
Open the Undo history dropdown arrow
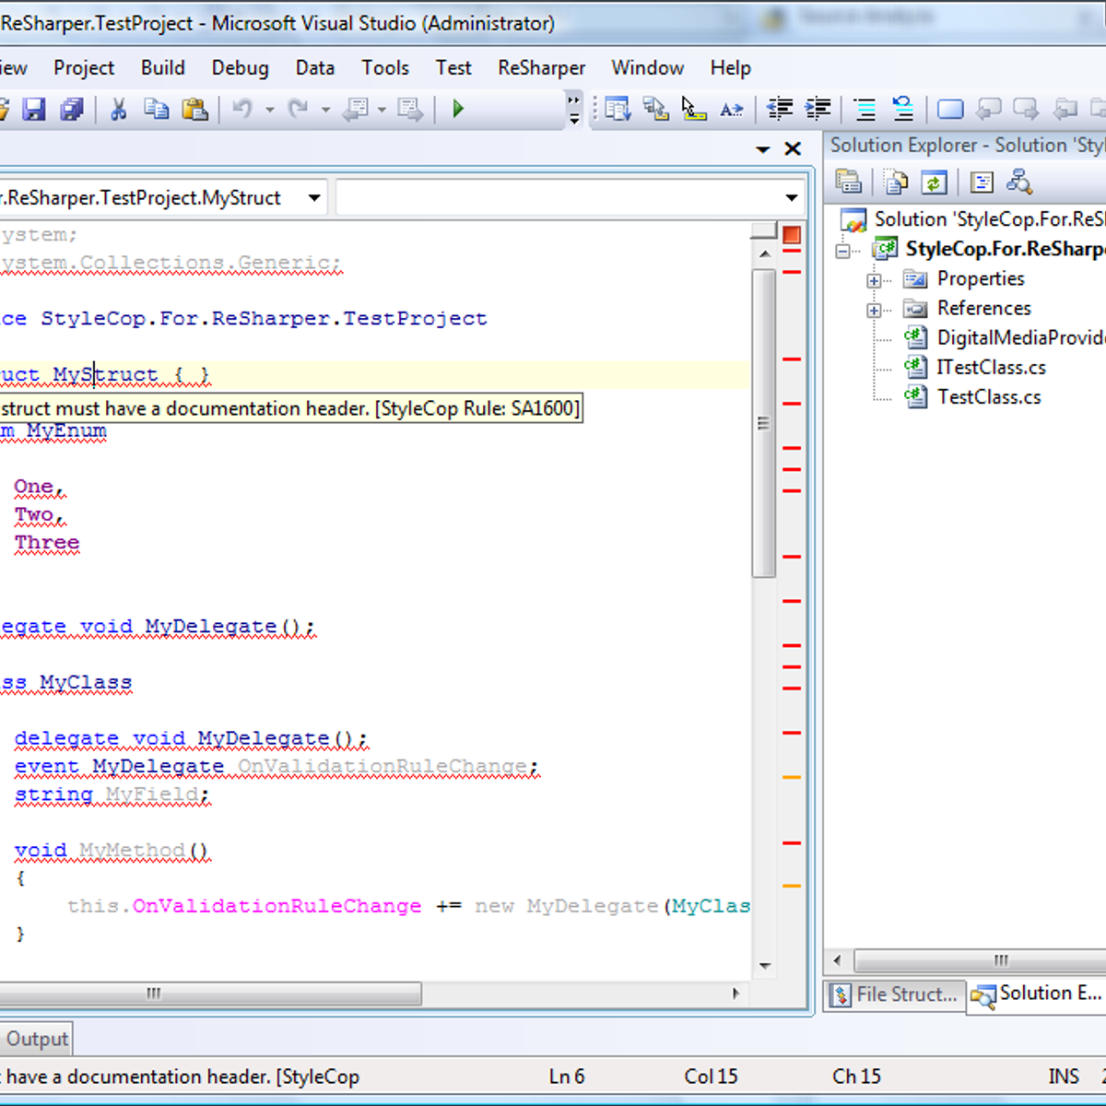270,110
